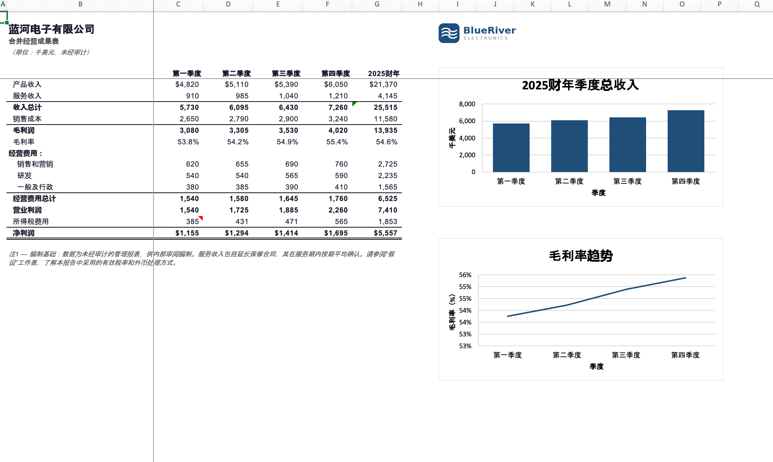Image resolution: width=773 pixels, height=462 pixels.
Task: Click company title 蓝河电子有限公司
Action: pos(51,29)
